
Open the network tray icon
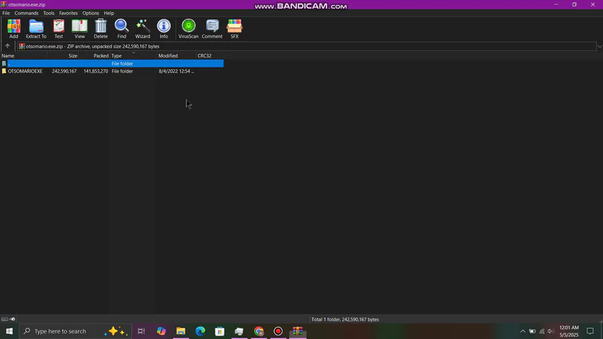(x=541, y=331)
